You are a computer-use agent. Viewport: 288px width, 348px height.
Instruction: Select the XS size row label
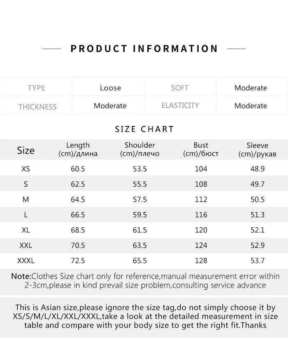[26, 169]
